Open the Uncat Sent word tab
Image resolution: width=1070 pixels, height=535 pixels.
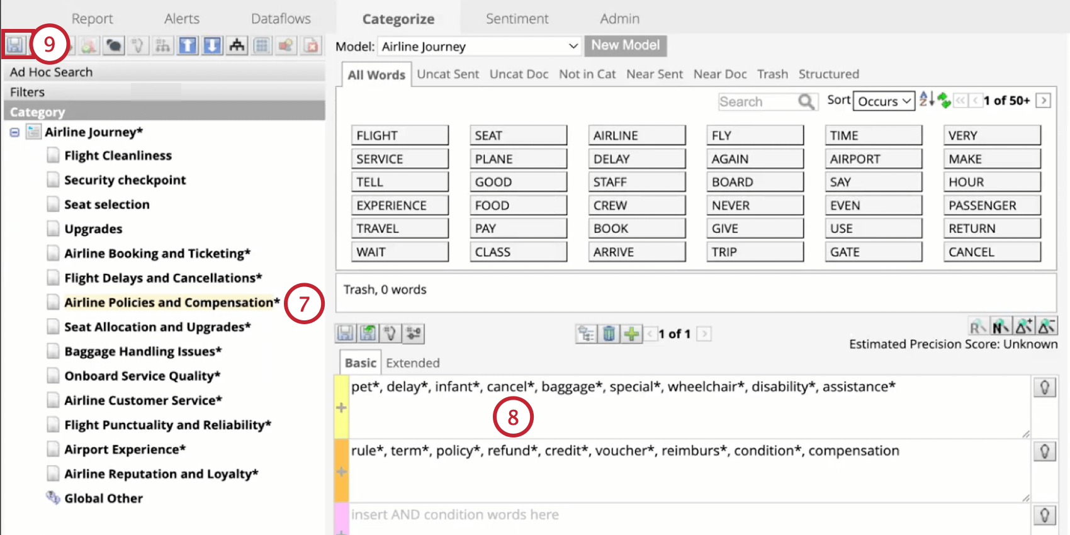pos(448,74)
